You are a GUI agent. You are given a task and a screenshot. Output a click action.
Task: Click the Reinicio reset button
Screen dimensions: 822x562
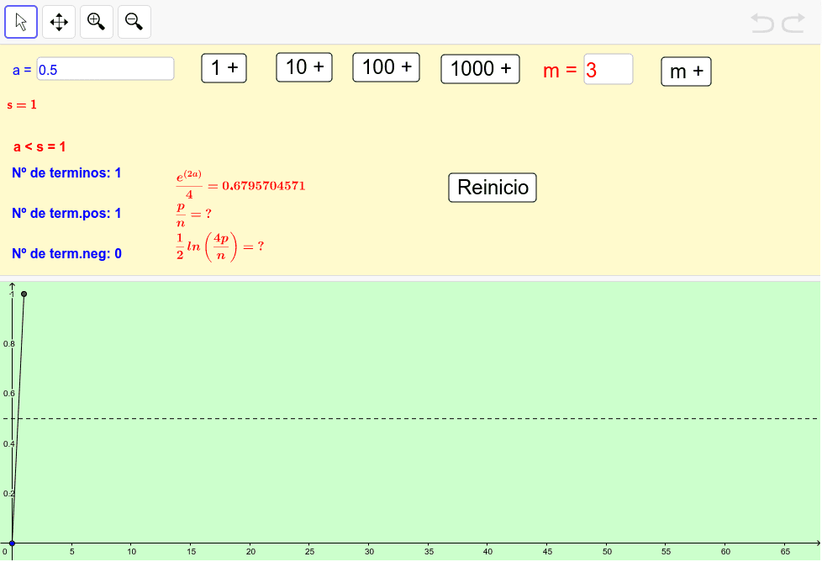pyautogui.click(x=493, y=188)
